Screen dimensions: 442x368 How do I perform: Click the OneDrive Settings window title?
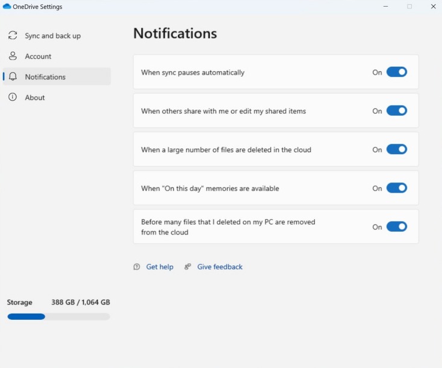click(37, 7)
